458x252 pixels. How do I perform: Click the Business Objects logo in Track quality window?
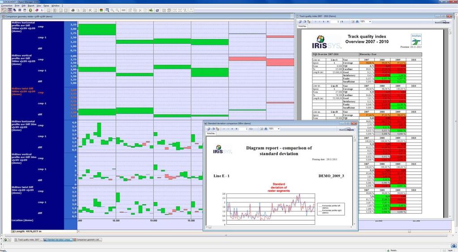(441, 22)
